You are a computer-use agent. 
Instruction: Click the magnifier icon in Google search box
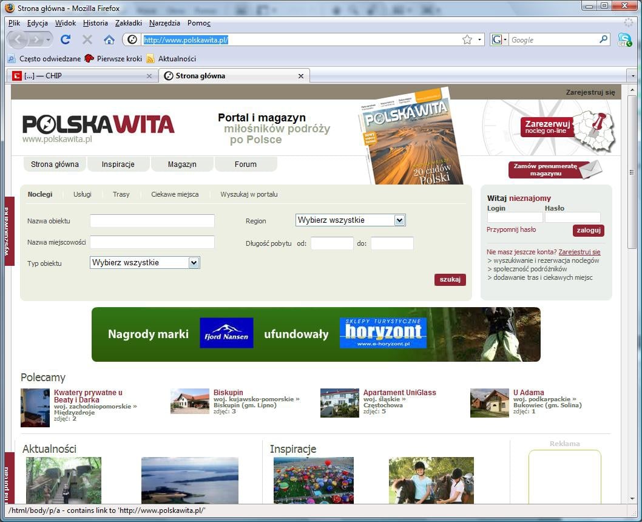click(603, 39)
